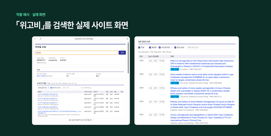
Task: Click 주요 저널 badge on STEP 12 row
Action: [175, 96]
